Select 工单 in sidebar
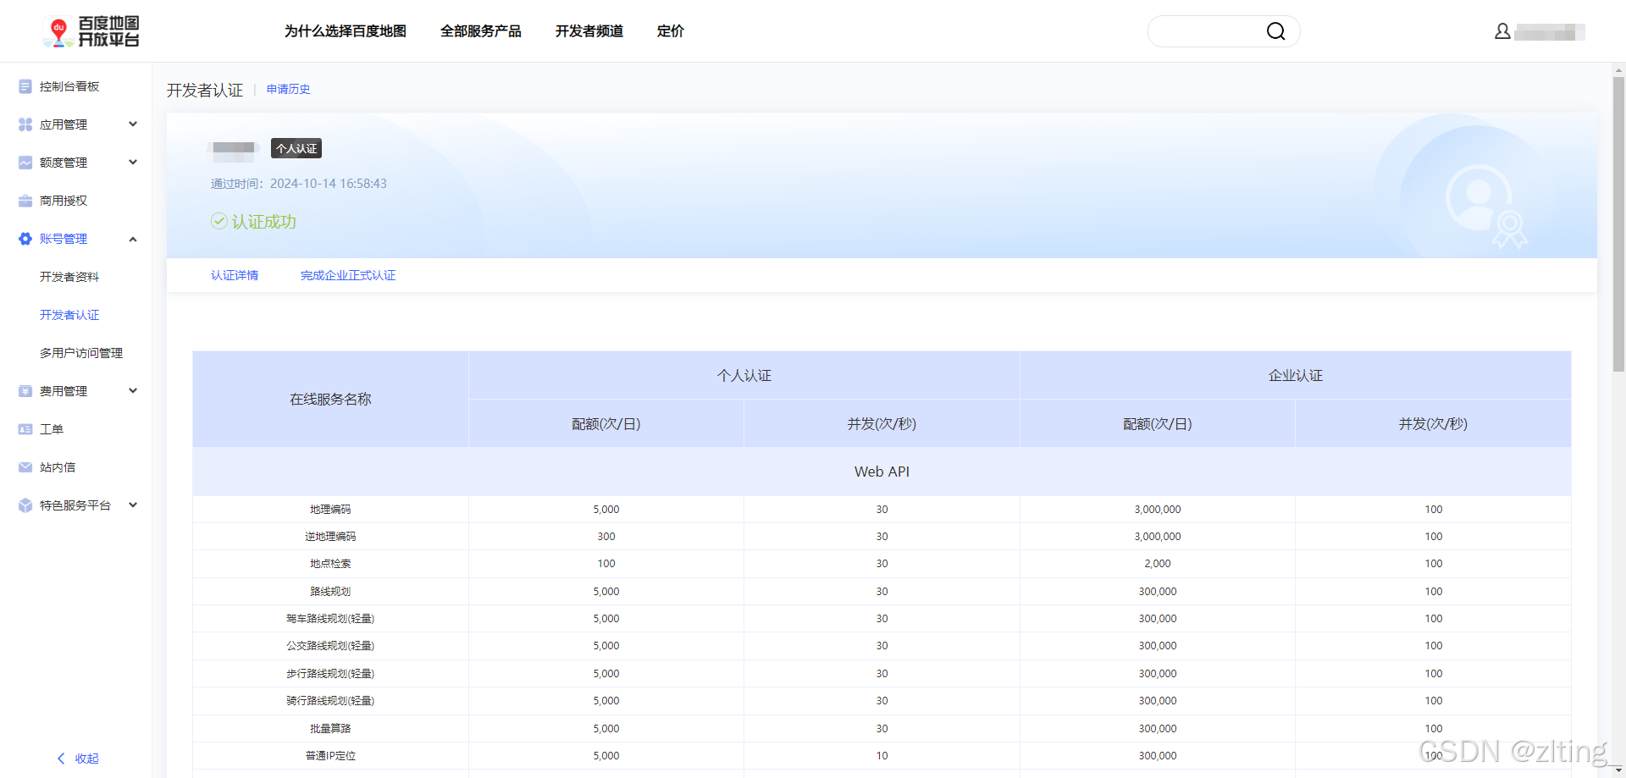The height and width of the screenshot is (778, 1626). (52, 429)
